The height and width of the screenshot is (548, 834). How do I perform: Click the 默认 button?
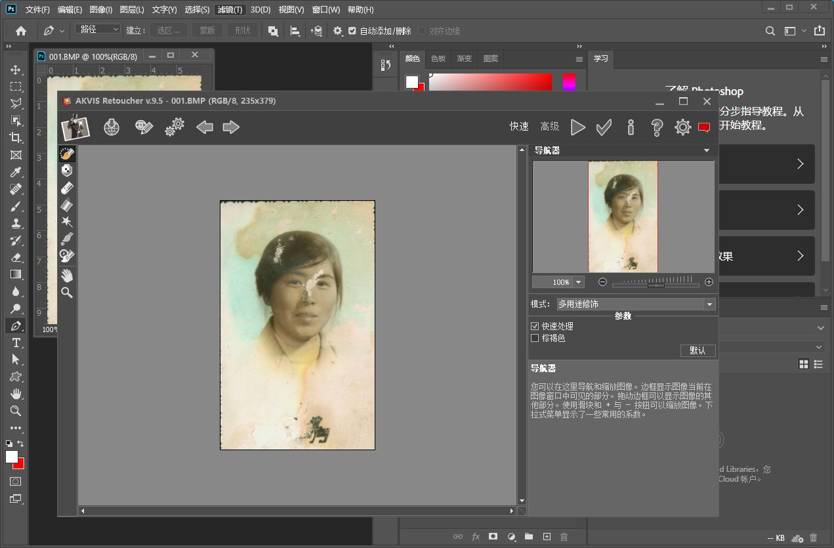[x=698, y=350]
